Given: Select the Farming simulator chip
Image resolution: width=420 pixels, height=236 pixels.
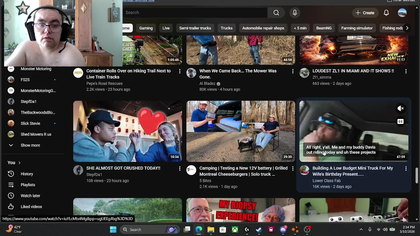Looking at the screenshot, I should pyautogui.click(x=357, y=28).
